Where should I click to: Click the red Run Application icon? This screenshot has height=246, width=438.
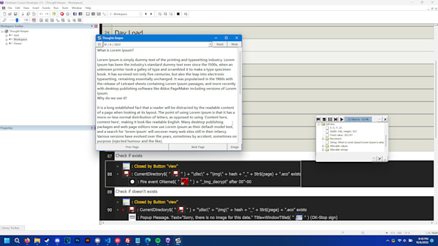(62, 14)
